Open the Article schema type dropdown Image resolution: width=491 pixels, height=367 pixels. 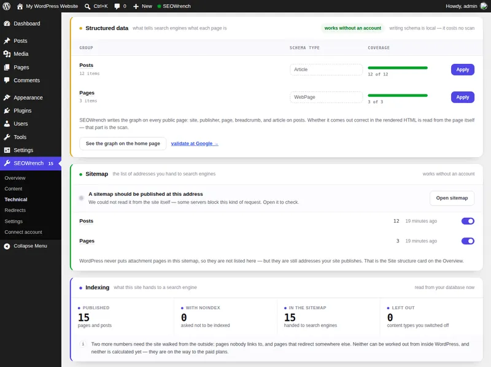(326, 69)
